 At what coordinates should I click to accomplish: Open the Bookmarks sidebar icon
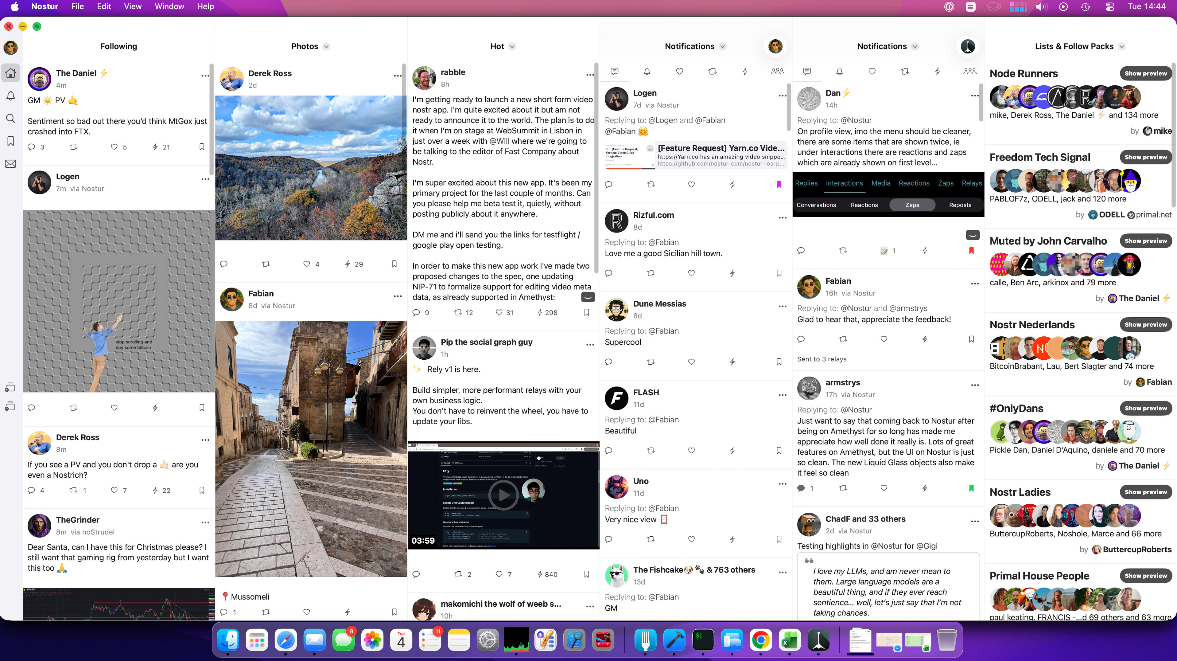pyautogui.click(x=10, y=141)
